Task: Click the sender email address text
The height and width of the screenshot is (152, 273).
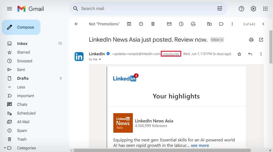Action: pyautogui.click(x=136, y=54)
